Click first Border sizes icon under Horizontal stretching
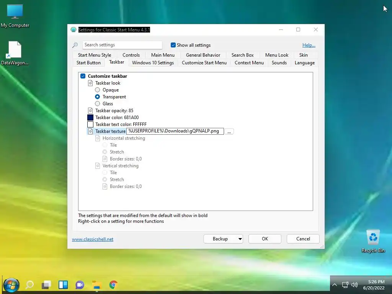The height and width of the screenshot is (294, 392). click(105, 159)
